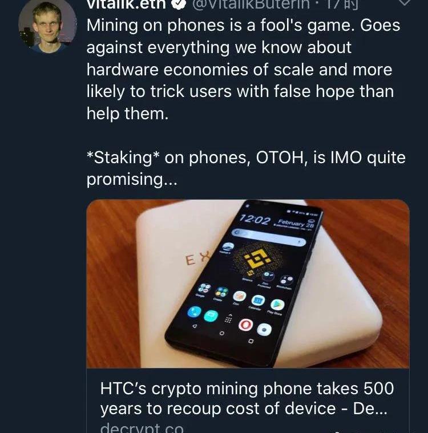Open the HTC phone link preview image
428x433 pixels.
coord(248,284)
